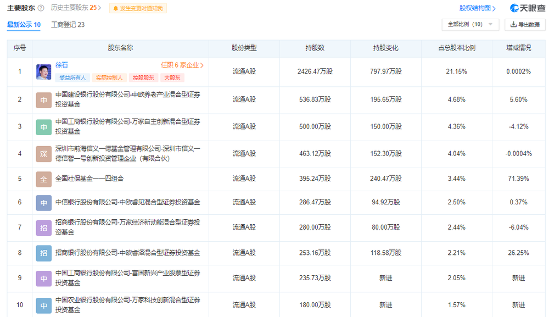Click 徐石 profile photo thumbnail
549x317 pixels.
click(x=44, y=72)
